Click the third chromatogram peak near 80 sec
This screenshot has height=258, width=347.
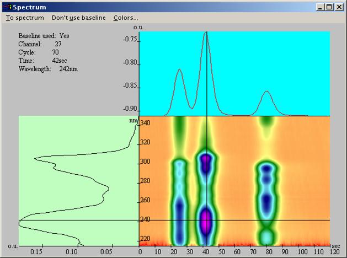267,92
